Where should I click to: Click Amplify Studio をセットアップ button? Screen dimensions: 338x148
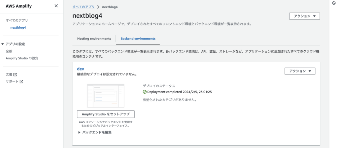point(106,114)
